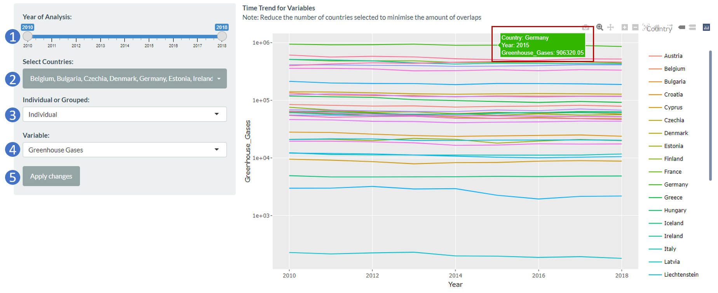718x293 pixels.
Task: Expand the Individual or Grouped dropdown
Action: (125, 114)
